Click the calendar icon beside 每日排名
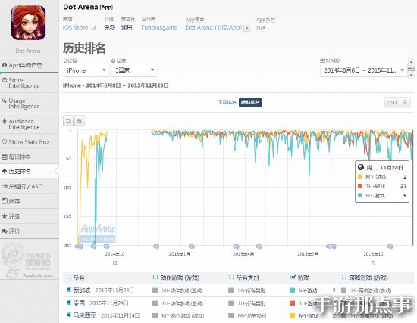The height and width of the screenshot is (323, 417). (5, 157)
